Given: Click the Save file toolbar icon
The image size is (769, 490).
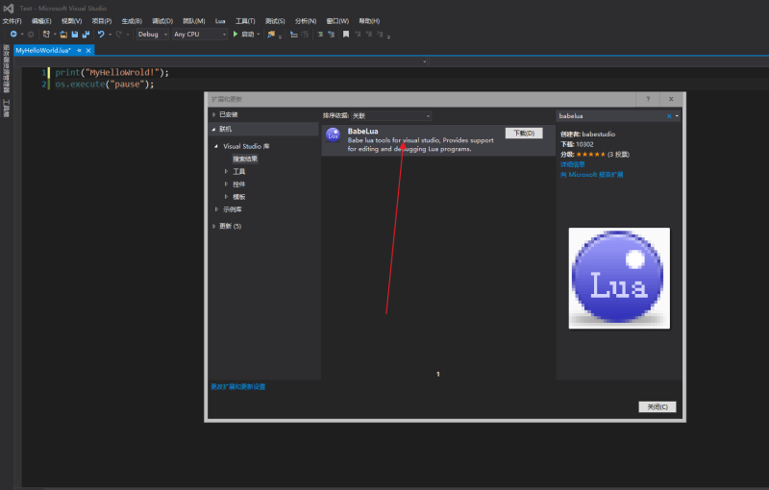Looking at the screenshot, I should [x=75, y=34].
